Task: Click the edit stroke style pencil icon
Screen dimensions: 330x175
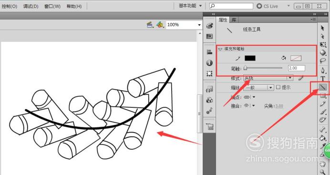Action: coord(301,78)
